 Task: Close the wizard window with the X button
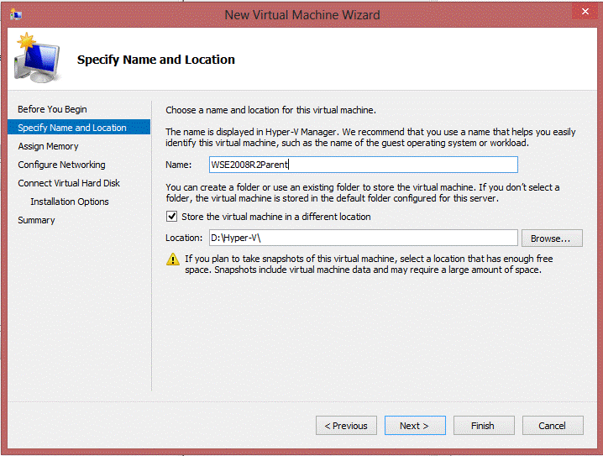(x=585, y=11)
